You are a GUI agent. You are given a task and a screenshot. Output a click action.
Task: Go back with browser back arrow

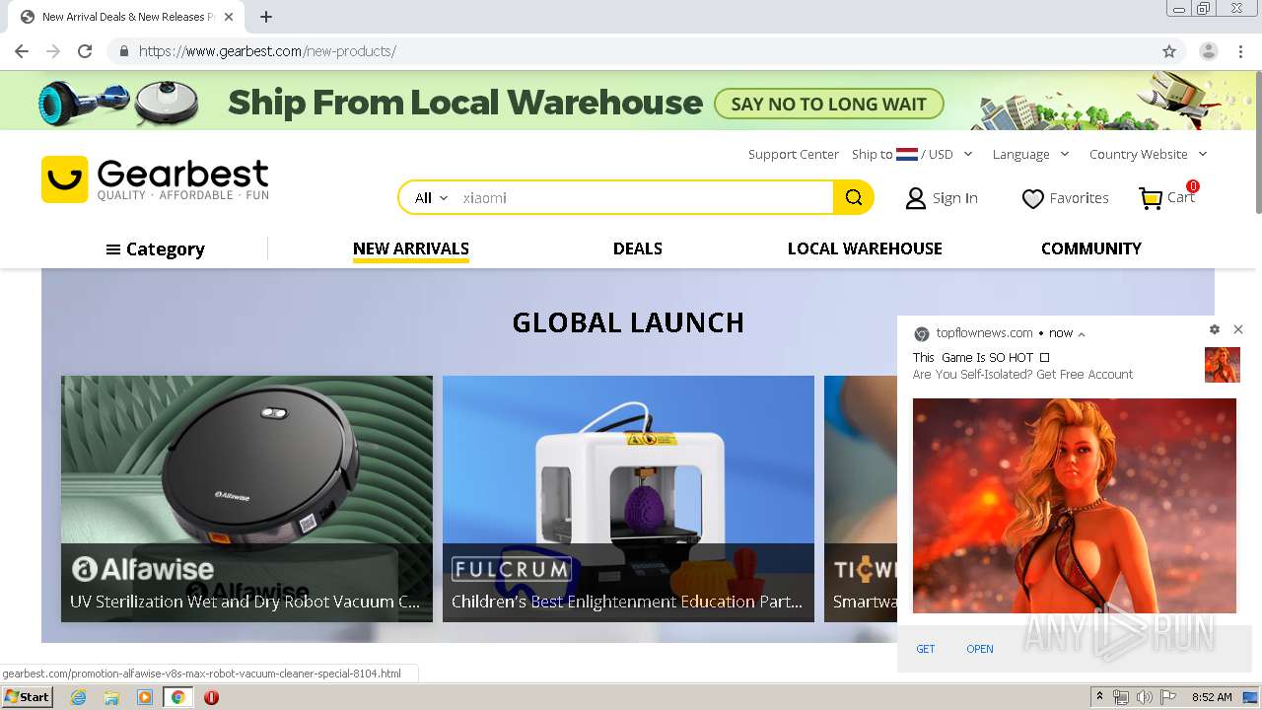22,51
